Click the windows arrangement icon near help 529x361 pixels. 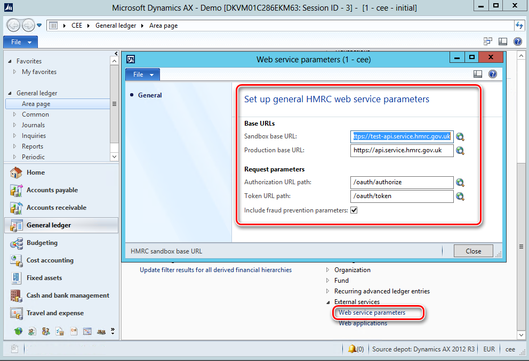(x=488, y=42)
